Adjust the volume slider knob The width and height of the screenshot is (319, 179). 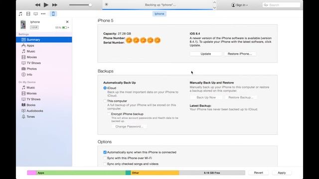coord(90,5)
